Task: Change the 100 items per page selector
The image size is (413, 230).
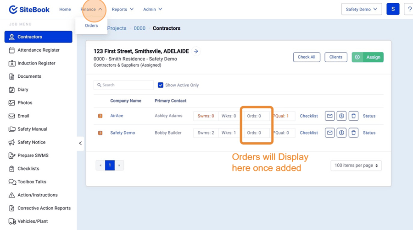Action: point(356,166)
